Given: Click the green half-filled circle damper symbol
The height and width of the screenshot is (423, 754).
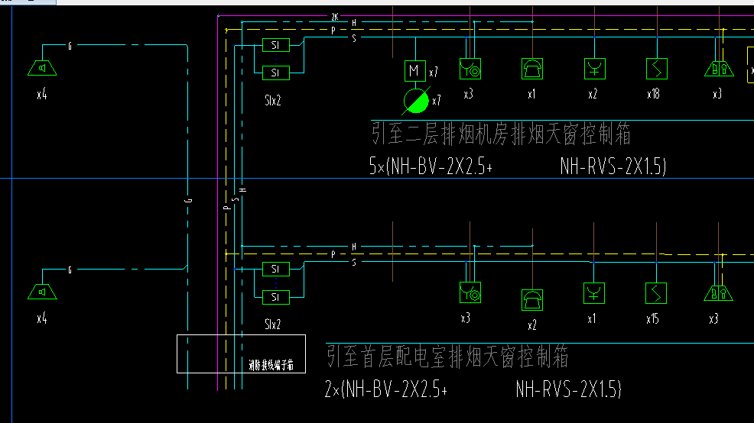Looking at the screenshot, I should [415, 101].
